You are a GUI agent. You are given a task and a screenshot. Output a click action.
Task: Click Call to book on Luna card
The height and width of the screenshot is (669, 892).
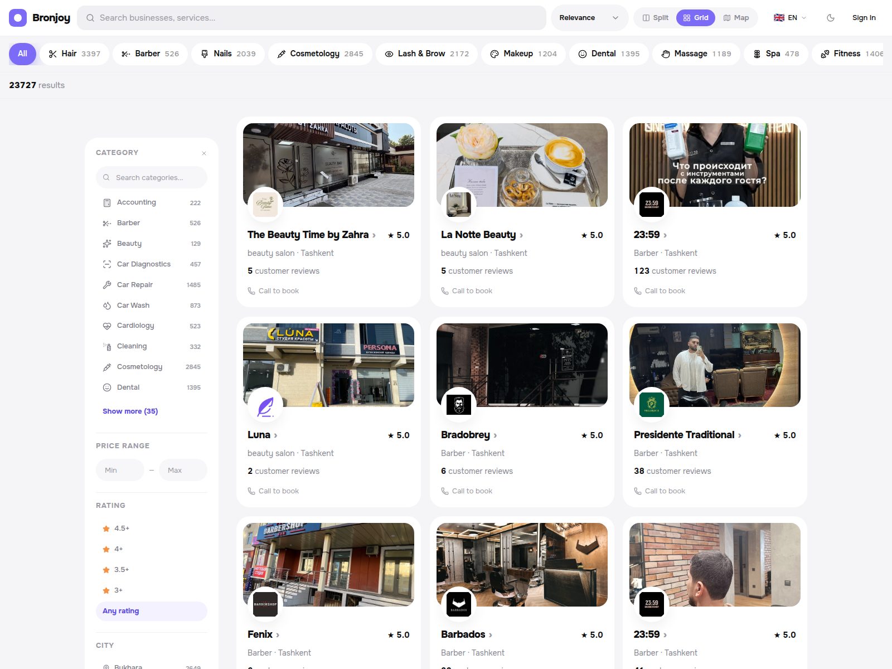click(273, 491)
